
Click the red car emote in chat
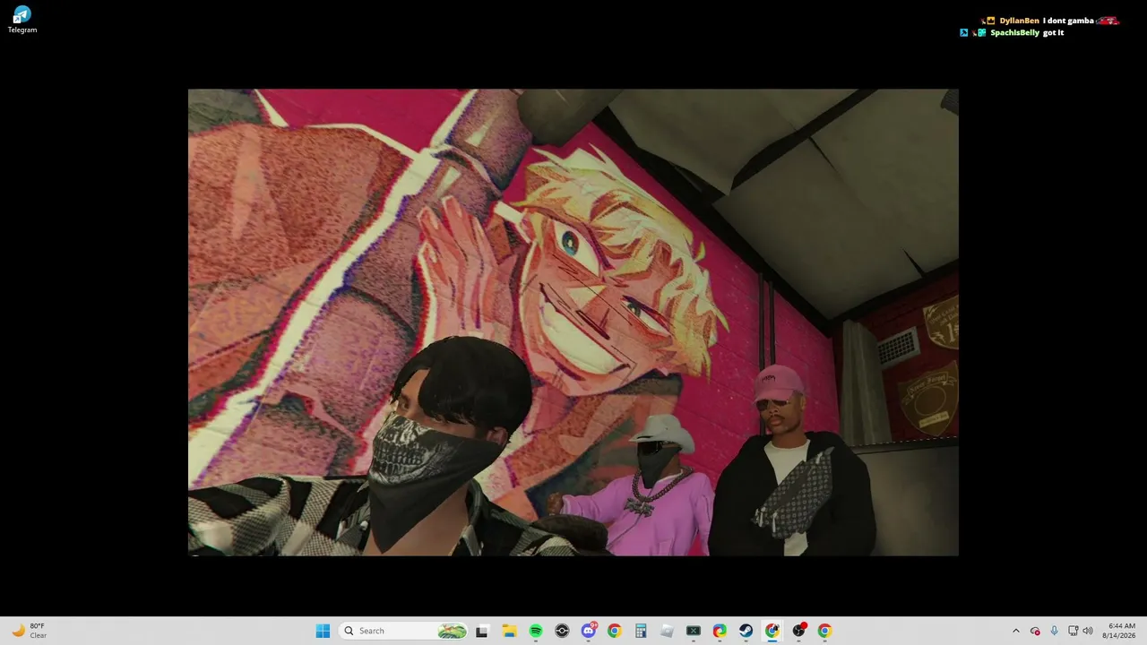coord(1108,21)
